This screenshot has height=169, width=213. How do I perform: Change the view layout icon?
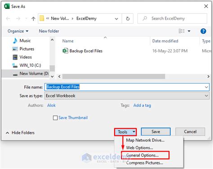[x=182, y=31]
